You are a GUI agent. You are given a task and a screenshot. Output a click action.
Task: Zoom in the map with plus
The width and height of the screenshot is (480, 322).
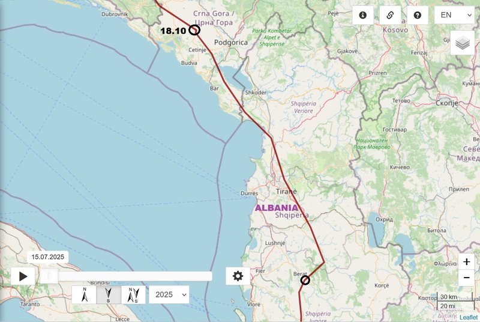pyautogui.click(x=467, y=262)
